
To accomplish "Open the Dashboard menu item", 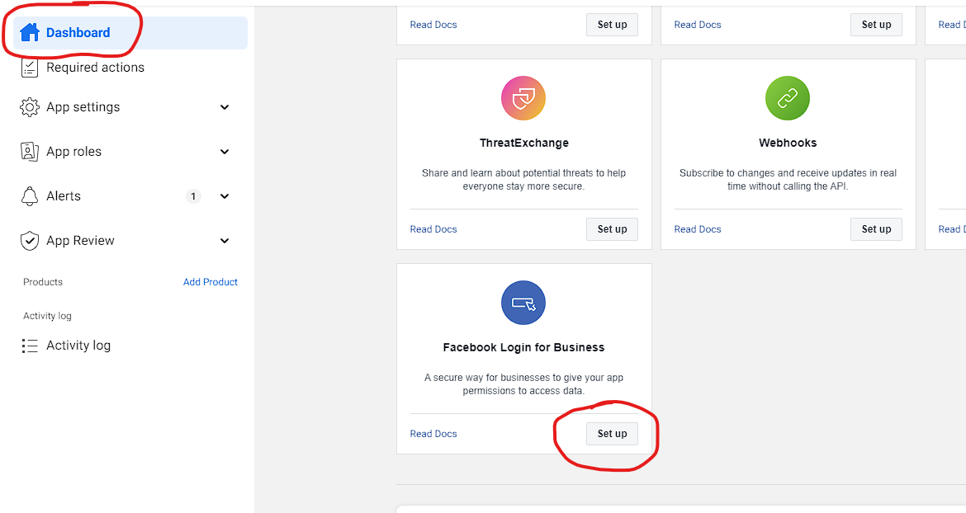I will (x=130, y=33).
